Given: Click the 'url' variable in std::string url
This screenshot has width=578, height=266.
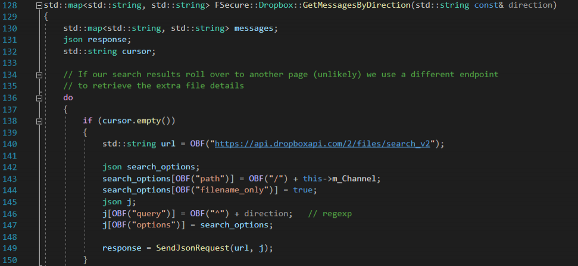Looking at the screenshot, I should (168, 144).
